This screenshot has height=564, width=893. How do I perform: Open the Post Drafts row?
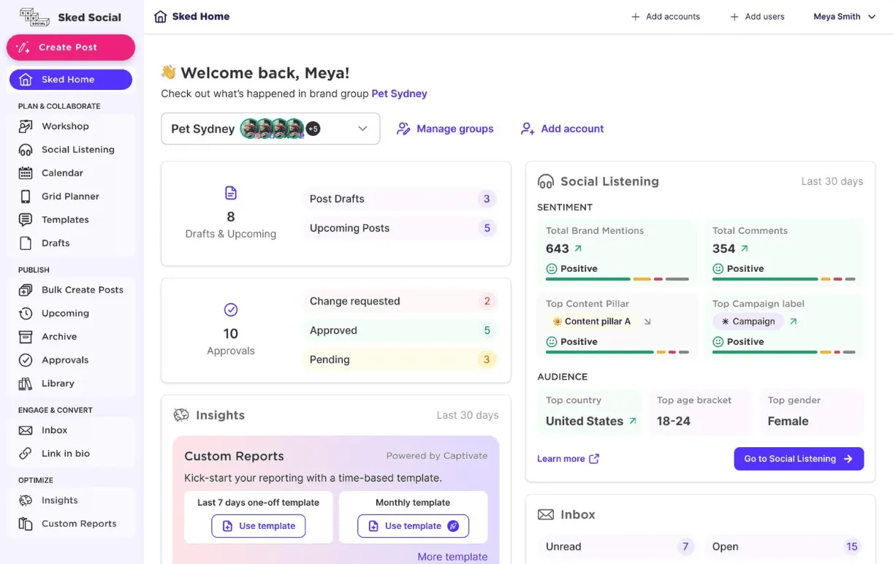pos(400,199)
